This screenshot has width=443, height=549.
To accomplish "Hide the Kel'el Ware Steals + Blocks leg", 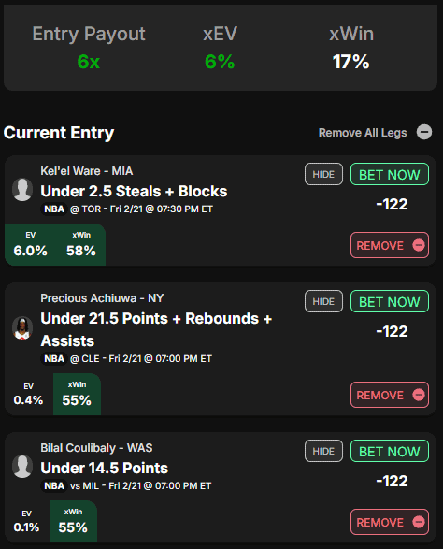I will click(x=323, y=174).
